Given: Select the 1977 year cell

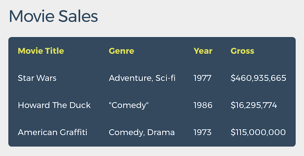Looking at the screenshot, I should pyautogui.click(x=203, y=78).
